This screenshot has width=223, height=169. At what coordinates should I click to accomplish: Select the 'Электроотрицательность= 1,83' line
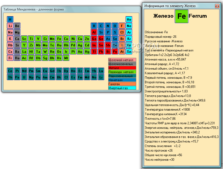166,91
